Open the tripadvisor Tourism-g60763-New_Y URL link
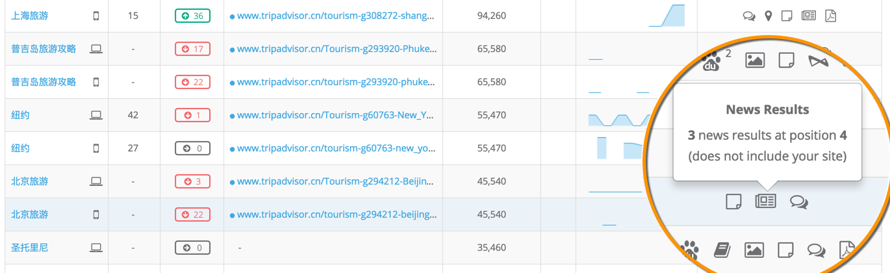890x273 pixels. (x=335, y=115)
